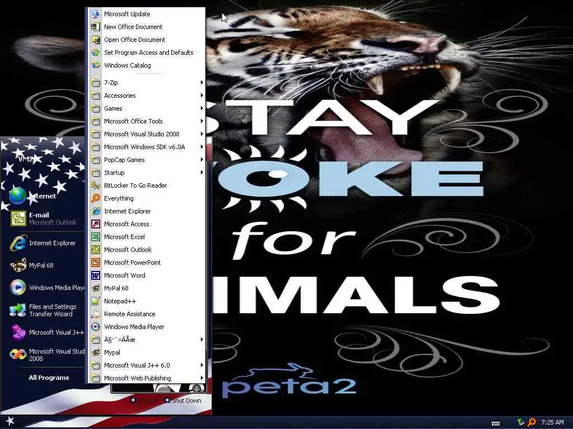Click the VM2 user name label

pos(26,159)
